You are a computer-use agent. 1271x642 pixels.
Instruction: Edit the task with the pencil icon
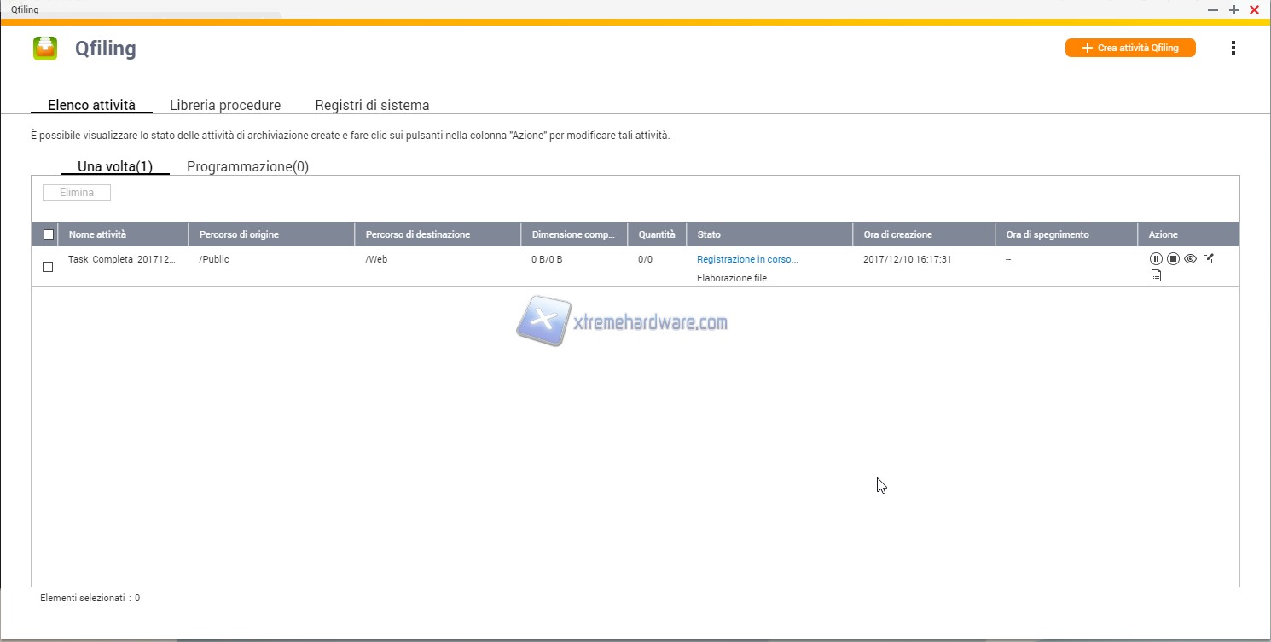[x=1208, y=259]
